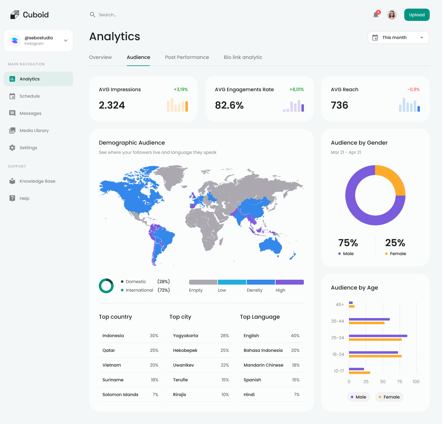442x424 pixels.
Task: Open the Knowledge Base
Action: (37, 181)
